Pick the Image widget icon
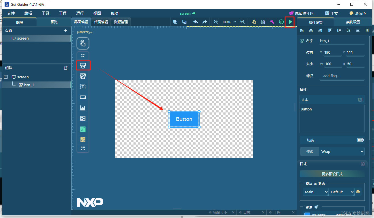 pyautogui.click(x=83, y=118)
